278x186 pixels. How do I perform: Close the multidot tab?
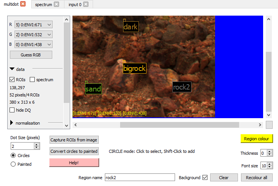coord(23,4)
